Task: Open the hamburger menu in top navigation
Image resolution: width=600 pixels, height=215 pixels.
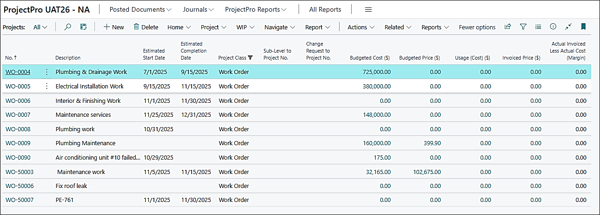Action: pyautogui.click(x=368, y=10)
